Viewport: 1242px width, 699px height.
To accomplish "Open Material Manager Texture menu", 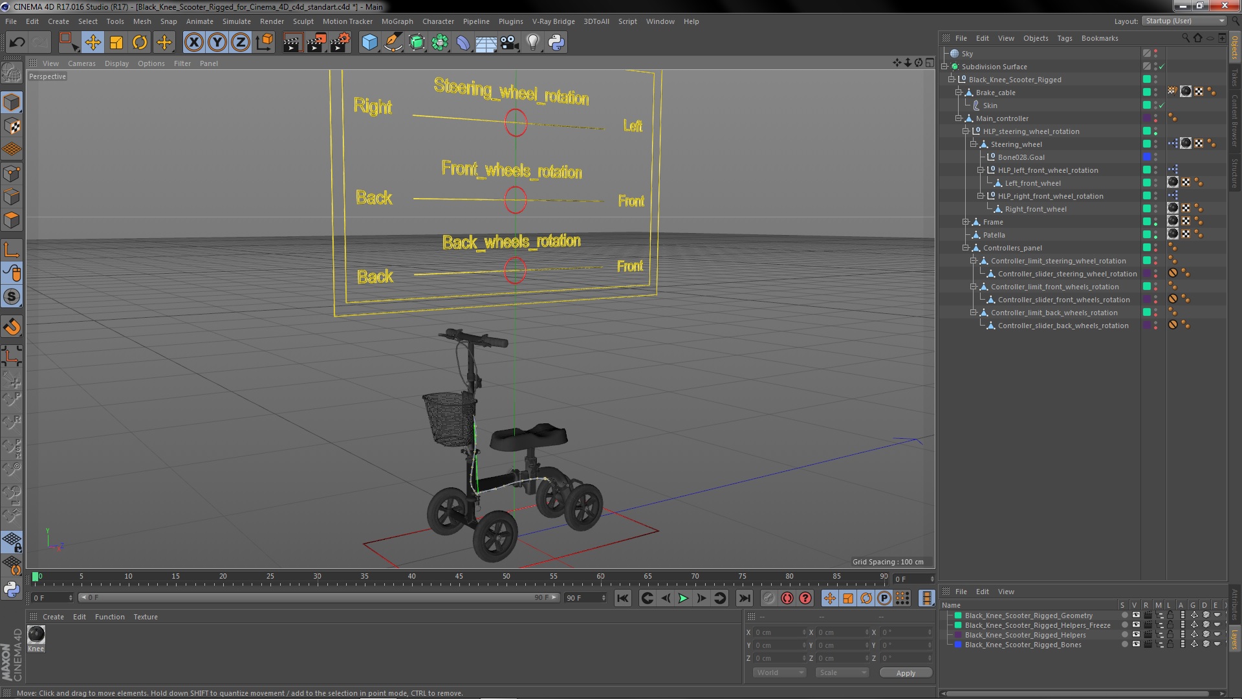I will pos(145,617).
